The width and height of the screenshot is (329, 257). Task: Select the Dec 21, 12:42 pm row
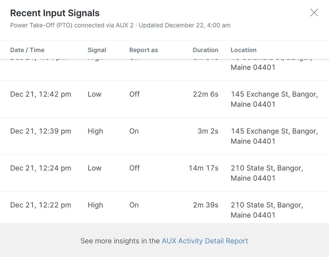click(x=164, y=99)
